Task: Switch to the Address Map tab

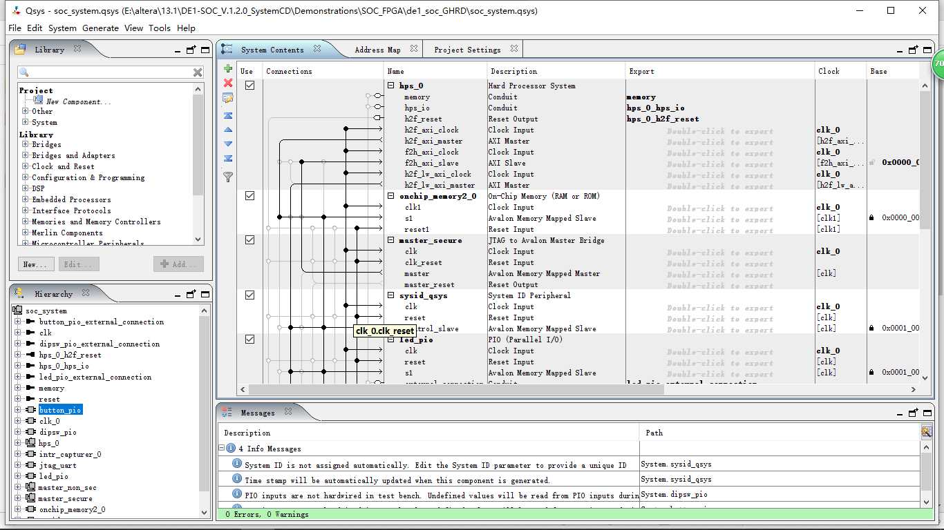Action: (377, 50)
